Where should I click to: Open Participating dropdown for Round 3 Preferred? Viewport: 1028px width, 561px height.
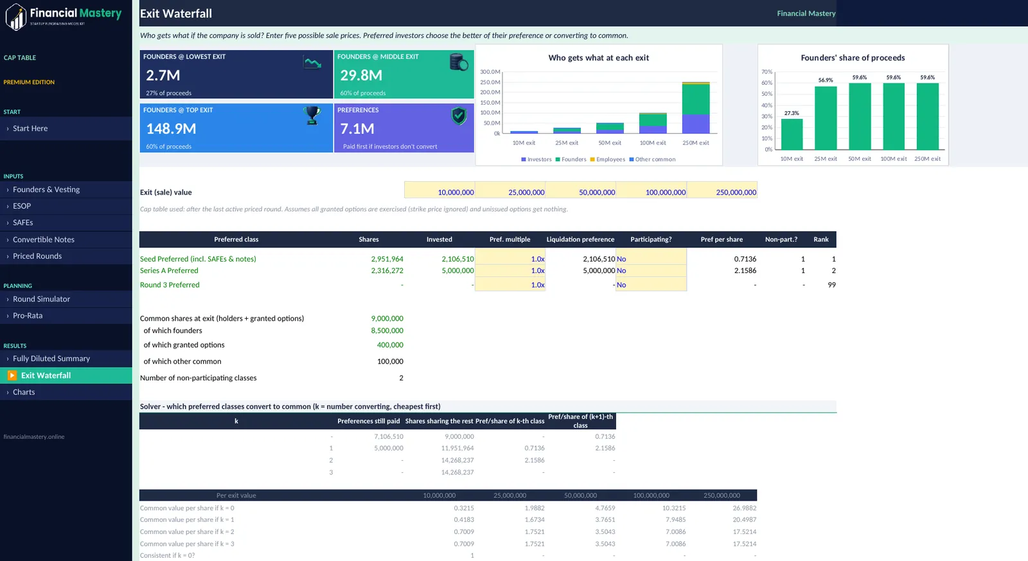[651, 285]
